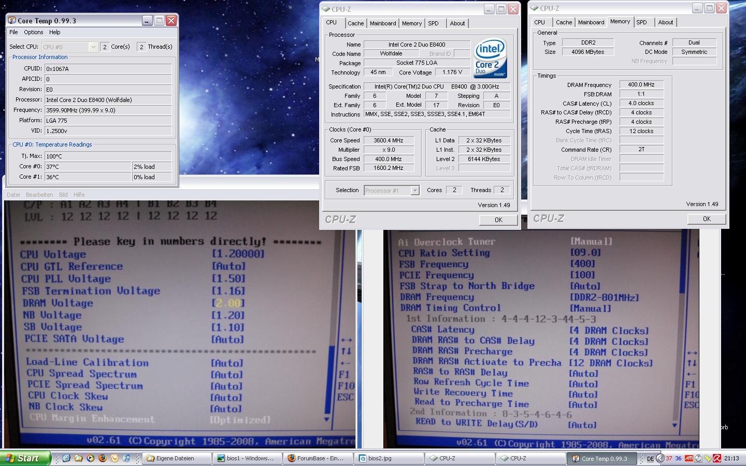
Task: Open File menu in Core Temp
Action: tap(13, 32)
